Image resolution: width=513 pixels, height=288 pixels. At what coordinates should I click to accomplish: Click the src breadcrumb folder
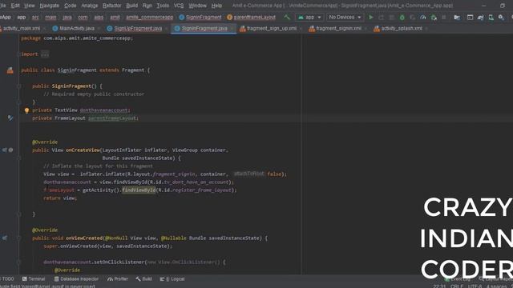tap(35, 18)
